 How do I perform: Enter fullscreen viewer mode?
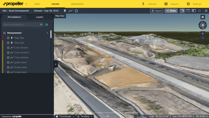pos(199,11)
